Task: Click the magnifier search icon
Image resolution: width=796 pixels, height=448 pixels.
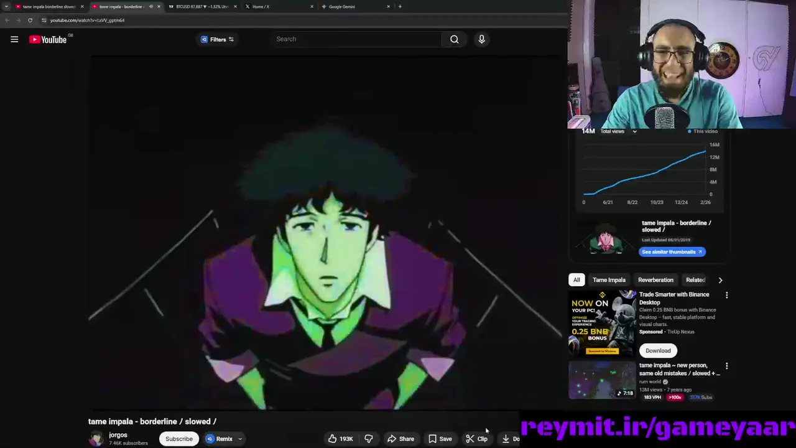Action: point(455,39)
